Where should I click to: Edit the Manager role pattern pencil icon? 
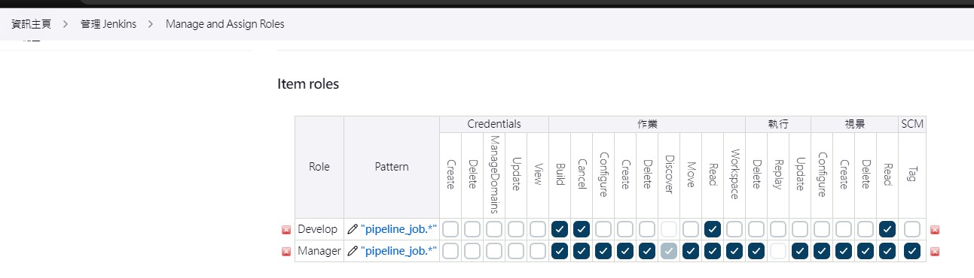(x=353, y=251)
